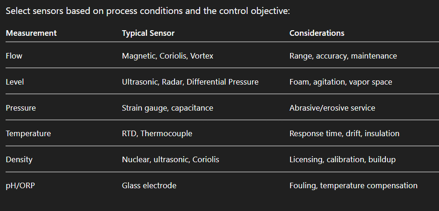The image size is (439, 211).
Task: Select the 'Pressure' measurement cell
Action: pyautogui.click(x=20, y=108)
